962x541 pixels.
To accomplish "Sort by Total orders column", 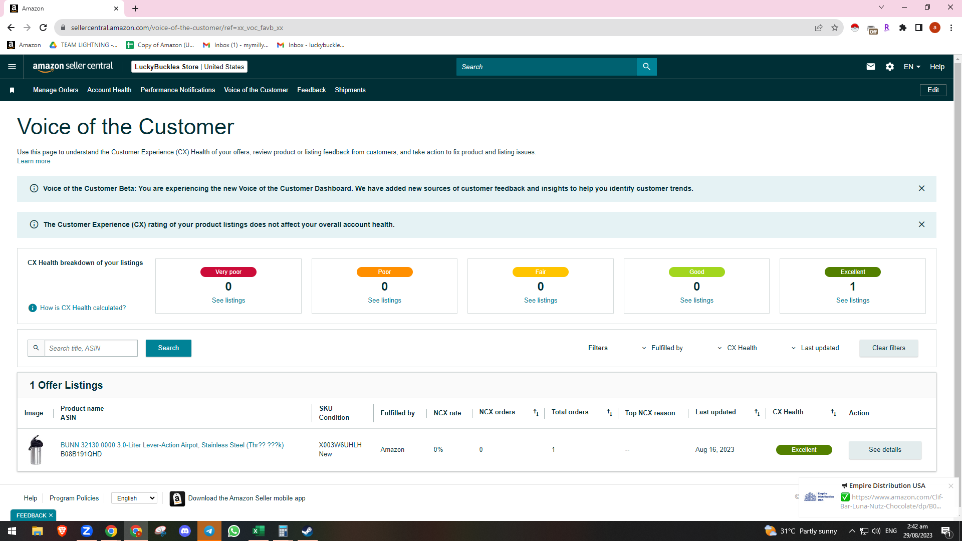I will [610, 413].
